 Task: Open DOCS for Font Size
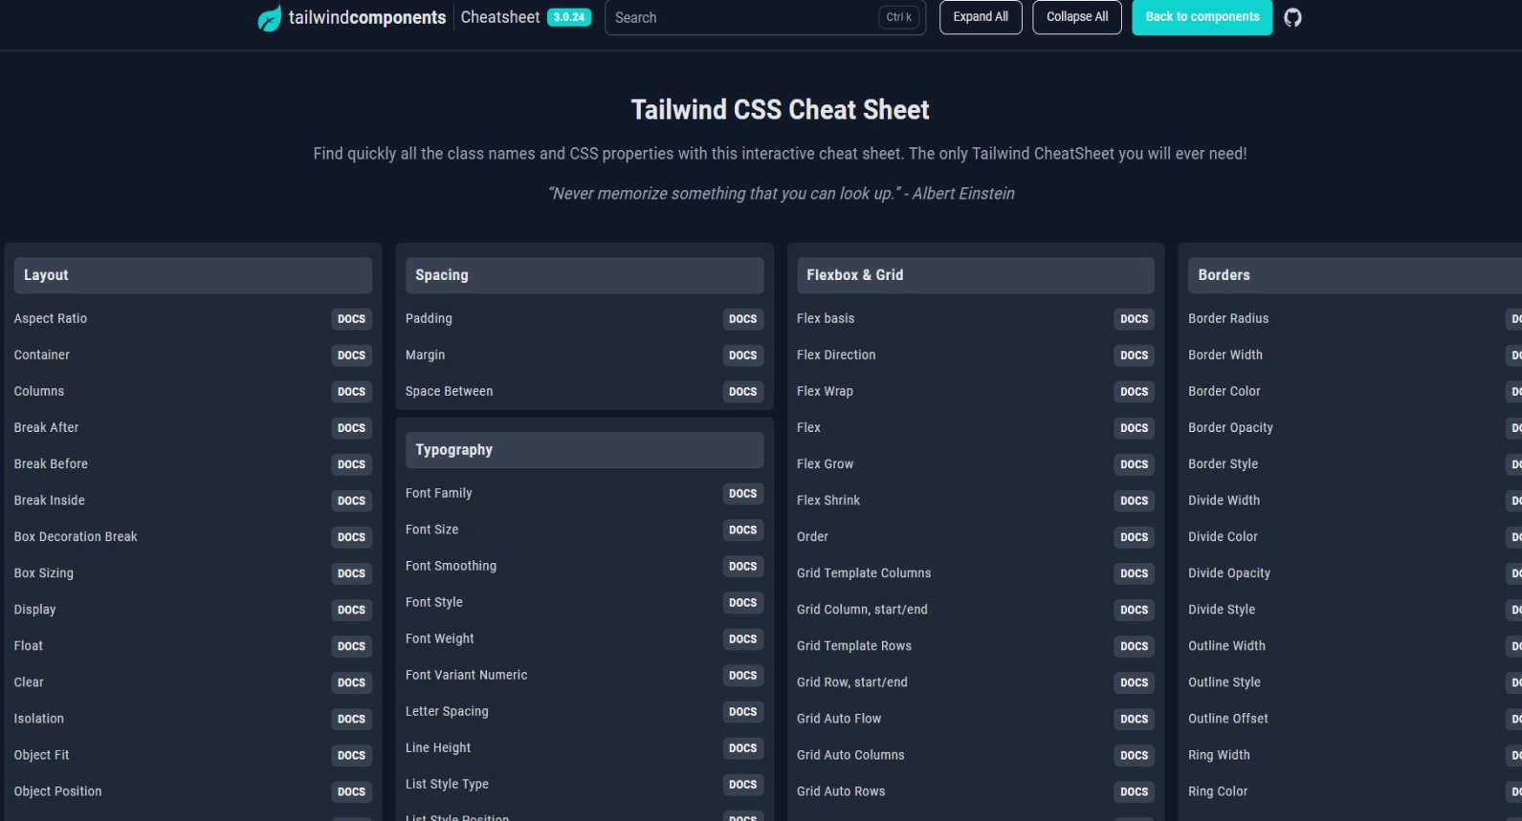point(742,530)
